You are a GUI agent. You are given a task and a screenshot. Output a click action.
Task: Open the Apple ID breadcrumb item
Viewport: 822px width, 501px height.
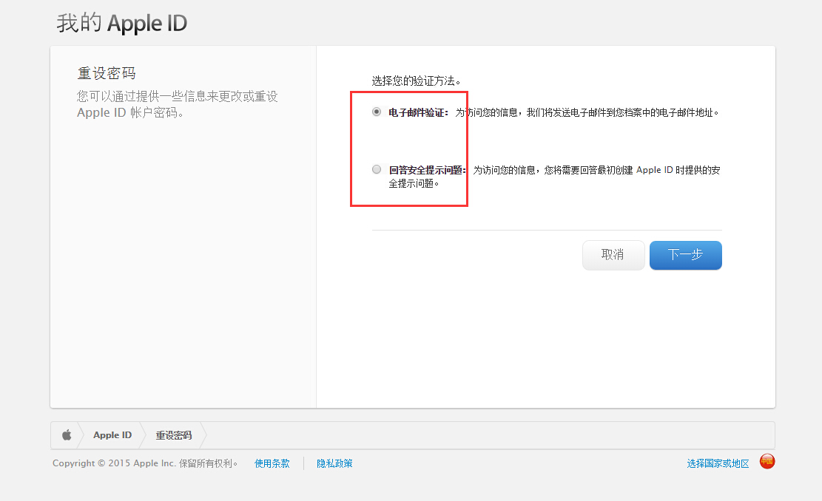(112, 435)
